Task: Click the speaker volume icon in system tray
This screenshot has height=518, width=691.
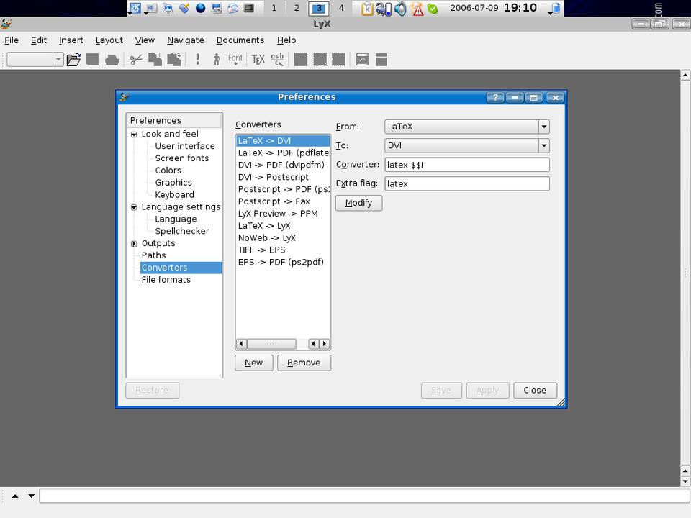Action: (x=400, y=9)
